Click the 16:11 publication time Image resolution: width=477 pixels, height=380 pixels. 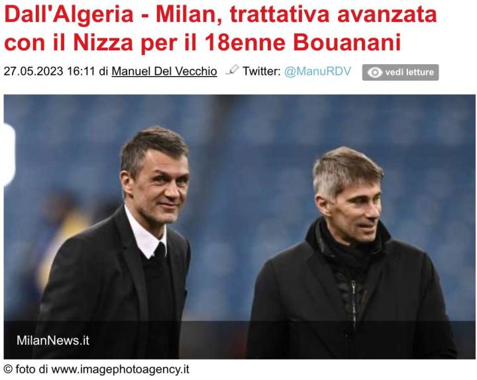81,71
